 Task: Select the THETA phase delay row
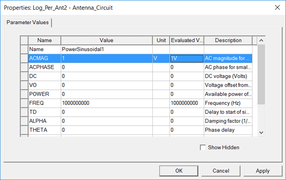coord(44,130)
